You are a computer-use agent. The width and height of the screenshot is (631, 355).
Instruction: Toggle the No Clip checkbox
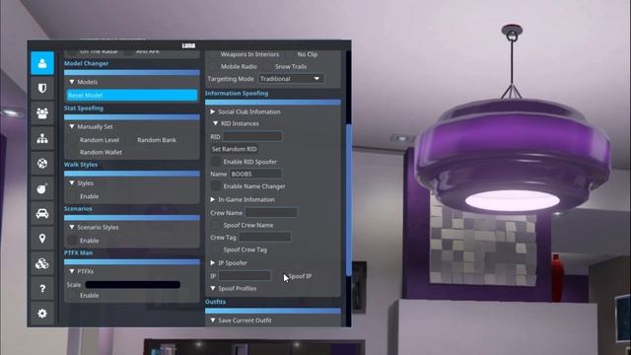click(x=290, y=54)
